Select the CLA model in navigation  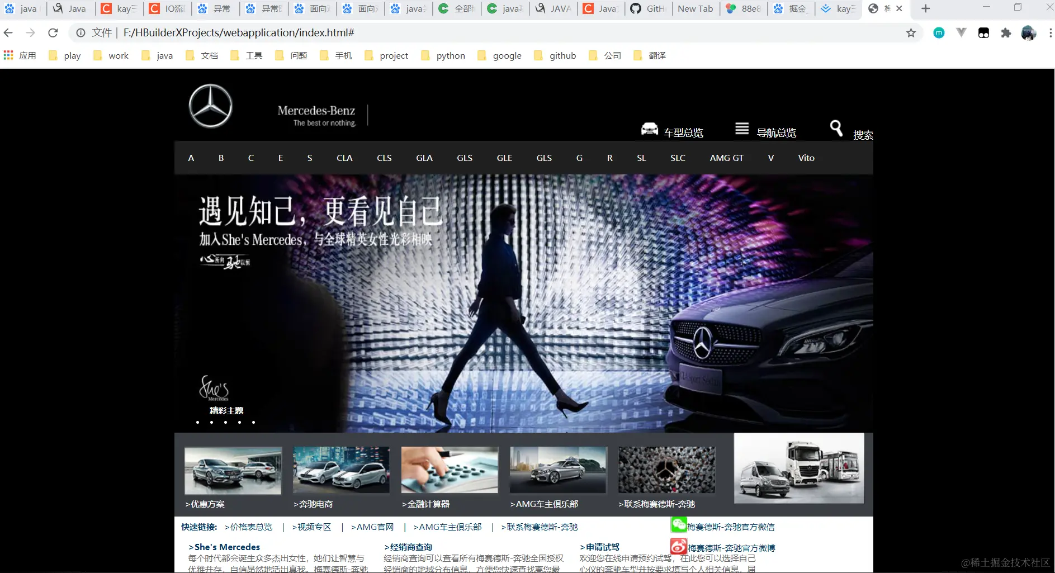click(344, 158)
